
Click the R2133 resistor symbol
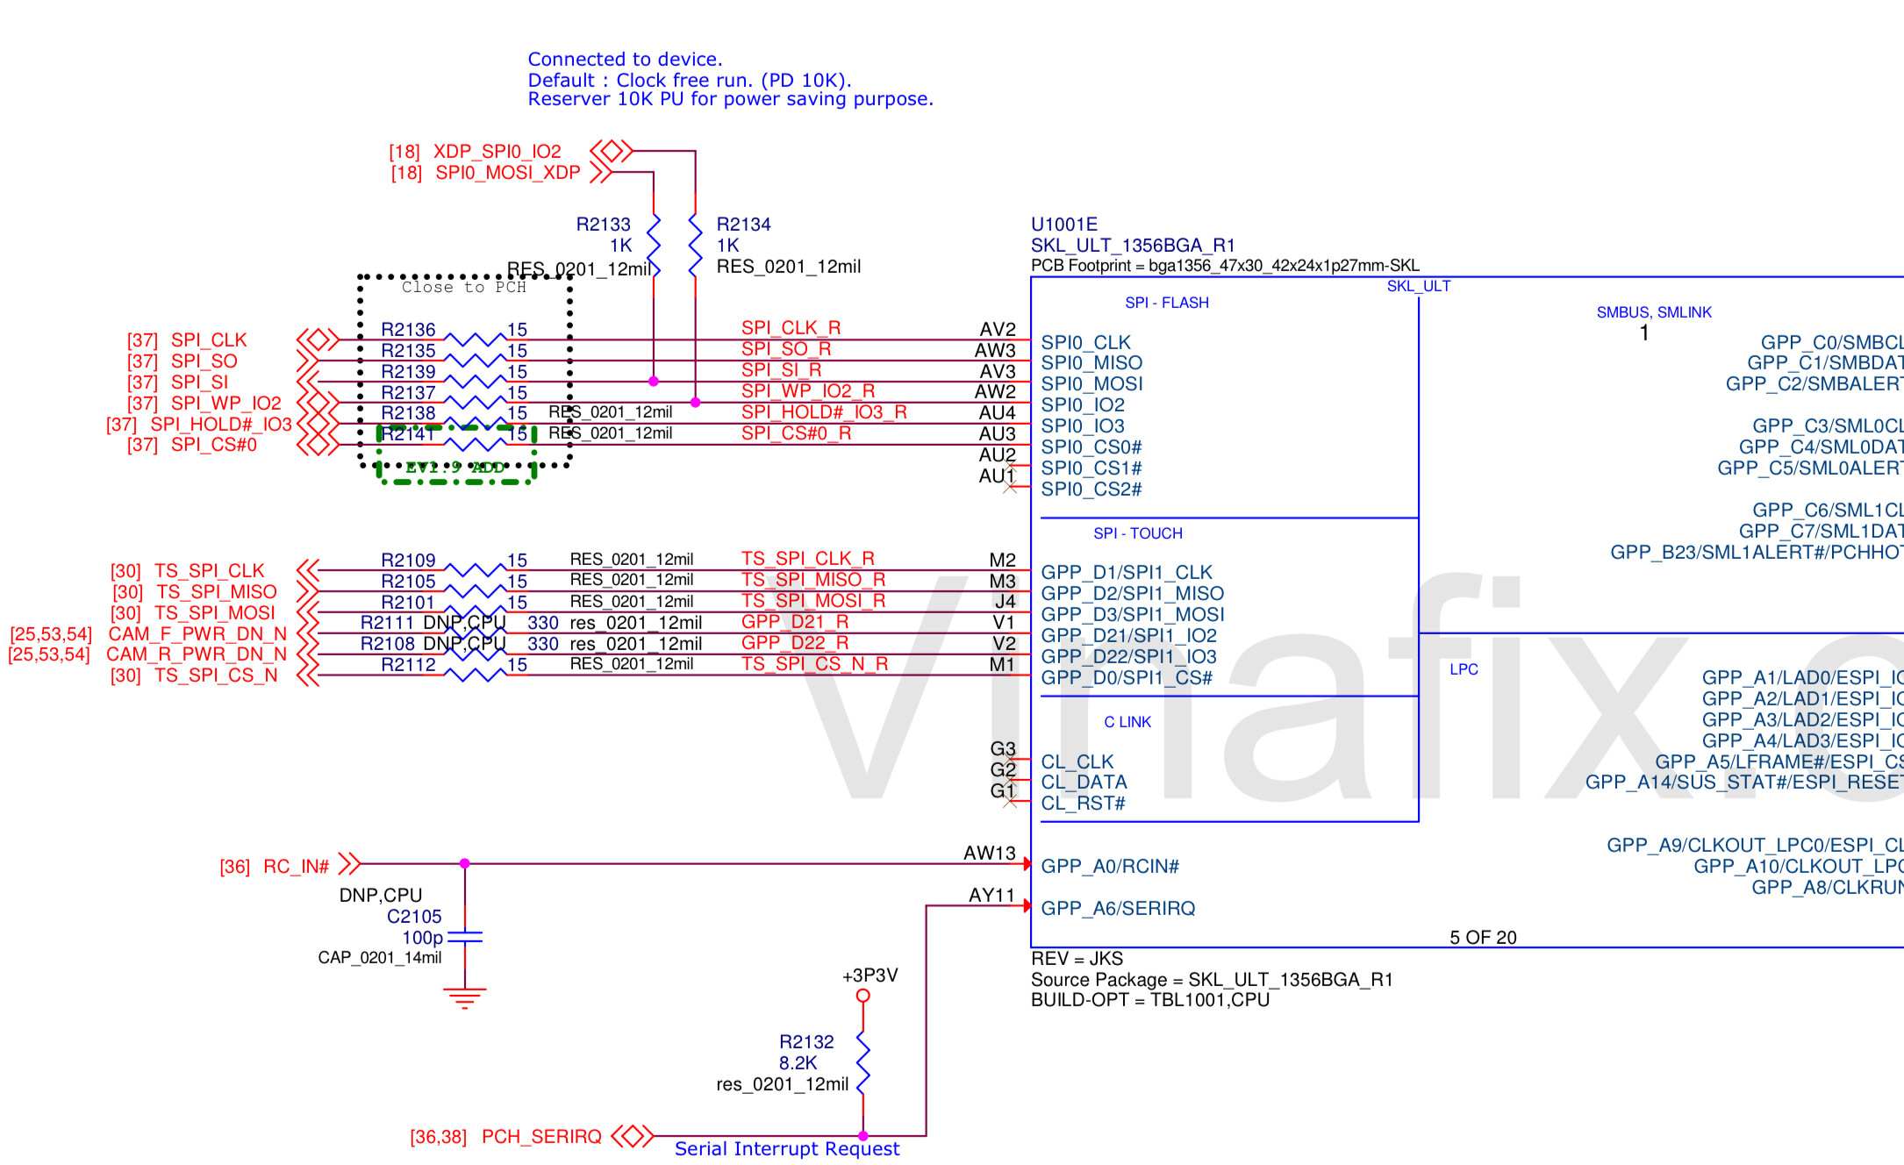click(653, 246)
